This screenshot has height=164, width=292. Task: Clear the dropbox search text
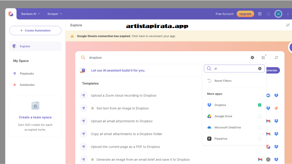tap(252, 58)
